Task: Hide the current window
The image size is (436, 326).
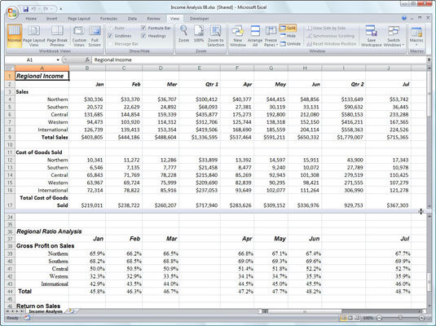Action: click(x=288, y=36)
